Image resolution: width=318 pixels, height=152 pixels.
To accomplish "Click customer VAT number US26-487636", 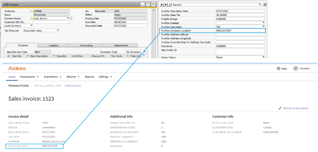I will pos(270,132).
